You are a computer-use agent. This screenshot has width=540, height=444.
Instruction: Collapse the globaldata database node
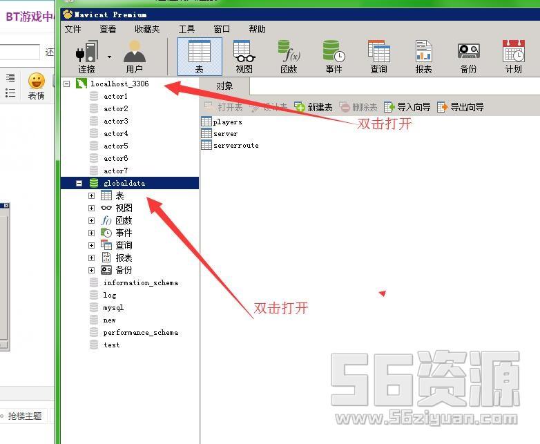tap(79, 183)
